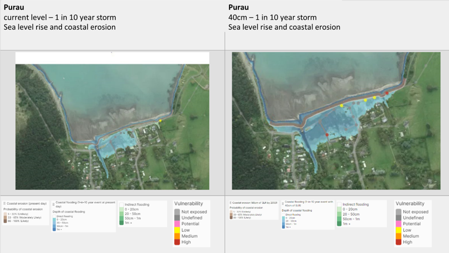The height and width of the screenshot is (253, 449).
Task: Click the drag handle beside Coastal flooding 40cm SLR legend
Action: pos(283,203)
